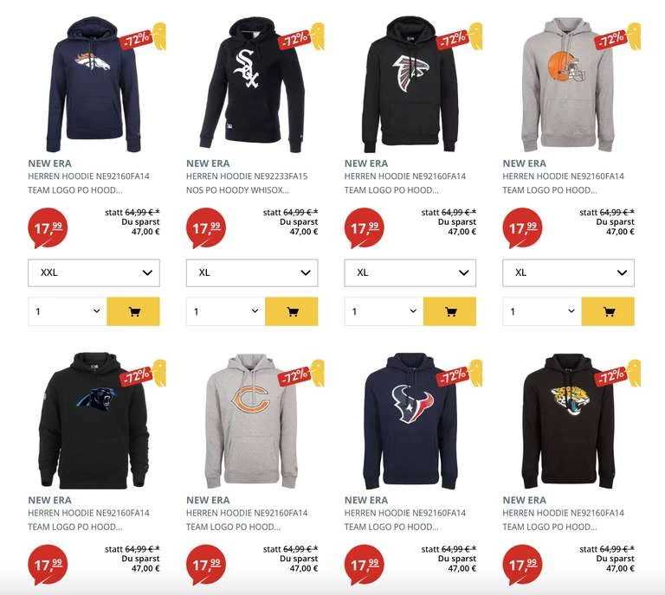This screenshot has width=665, height=595.
Task: Click -72% badge on Chicago Bears hoodie
Action: [294, 376]
